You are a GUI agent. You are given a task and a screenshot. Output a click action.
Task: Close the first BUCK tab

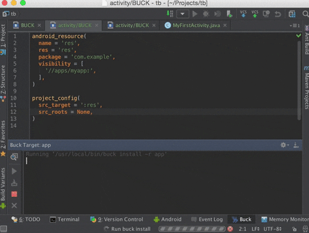coord(39,25)
